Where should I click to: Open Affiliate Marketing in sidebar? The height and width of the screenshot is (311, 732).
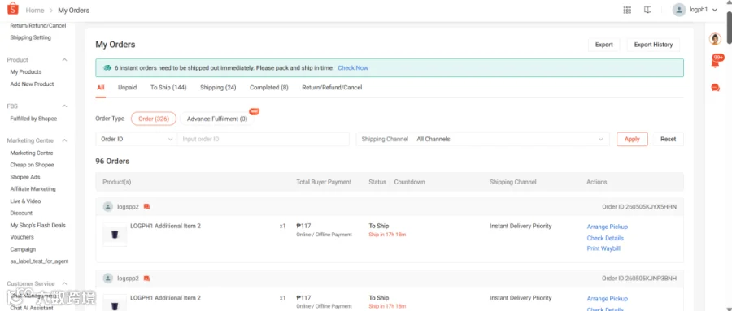(33, 189)
